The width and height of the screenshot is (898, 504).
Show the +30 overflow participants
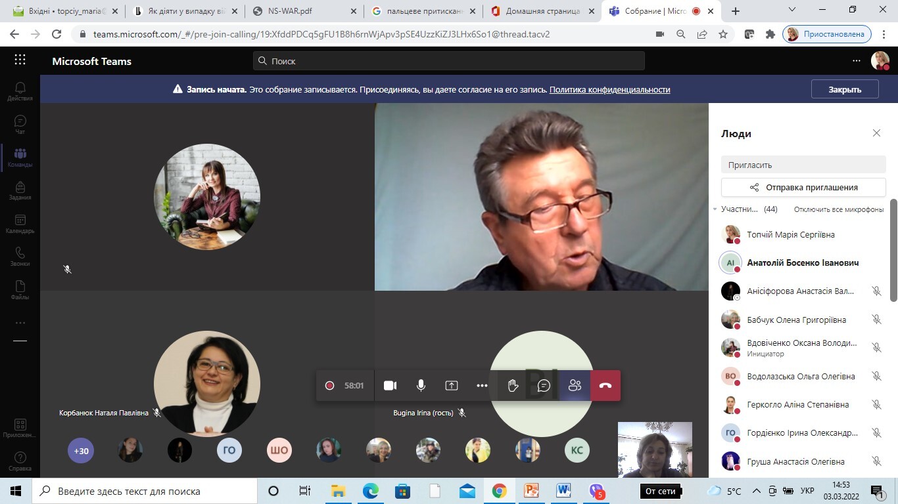point(81,451)
